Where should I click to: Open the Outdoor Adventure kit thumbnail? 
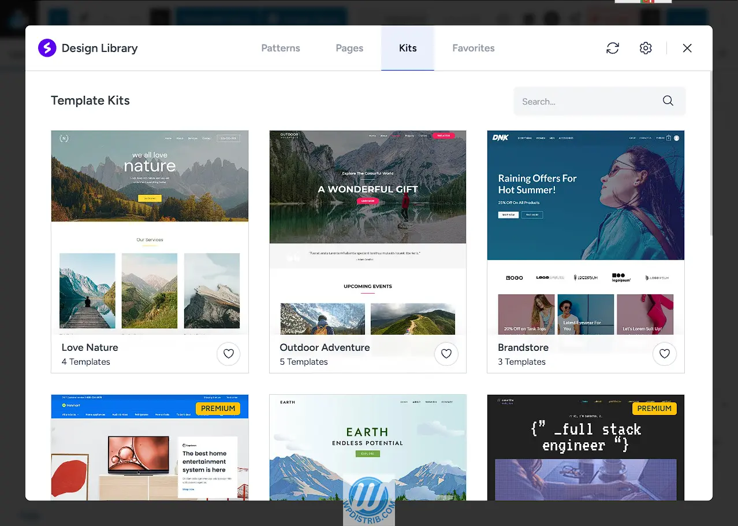(x=368, y=232)
